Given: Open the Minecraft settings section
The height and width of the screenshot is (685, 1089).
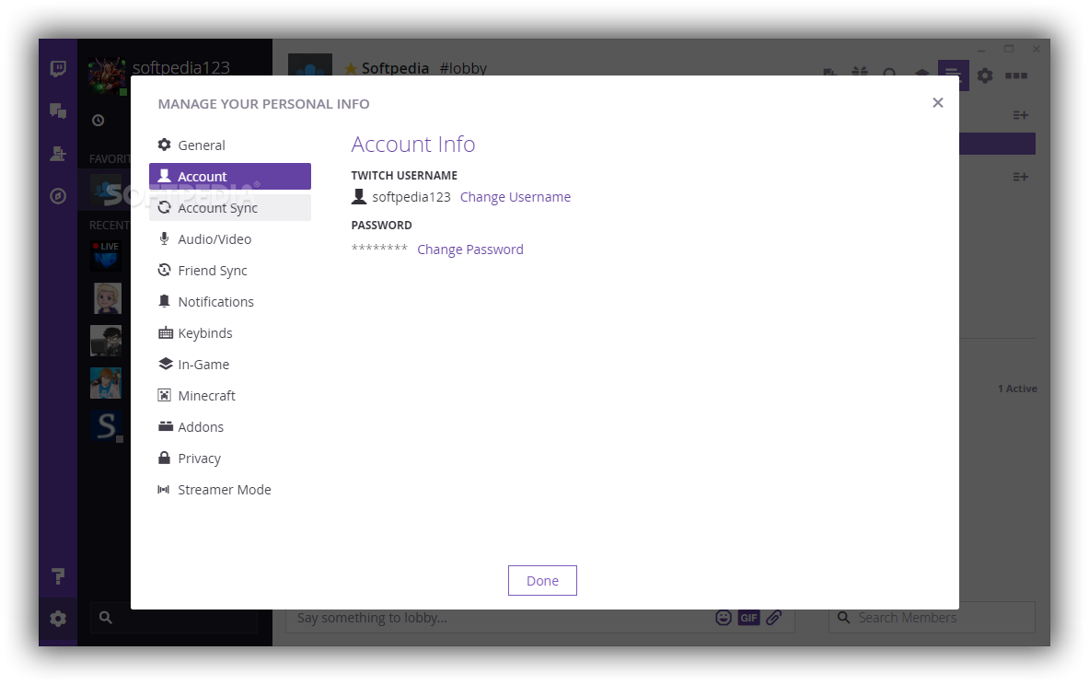Looking at the screenshot, I should (x=230, y=395).
